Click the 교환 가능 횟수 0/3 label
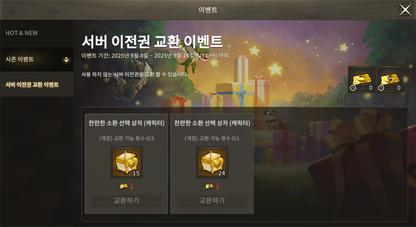 126,138
